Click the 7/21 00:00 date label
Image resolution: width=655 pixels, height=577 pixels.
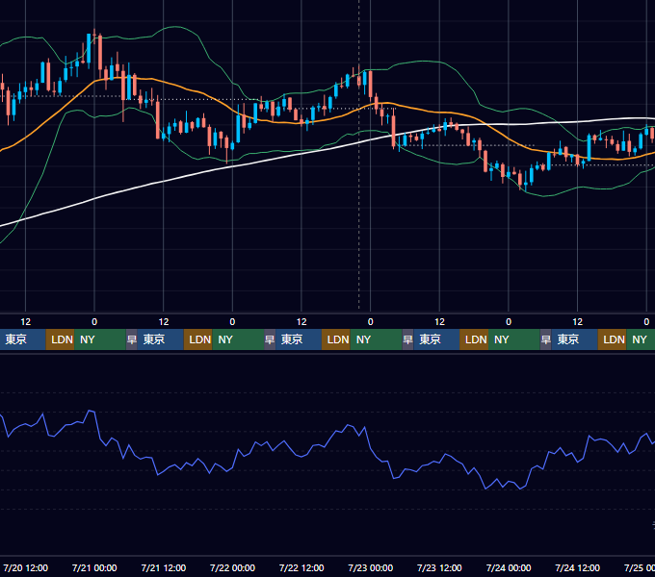[94, 567]
